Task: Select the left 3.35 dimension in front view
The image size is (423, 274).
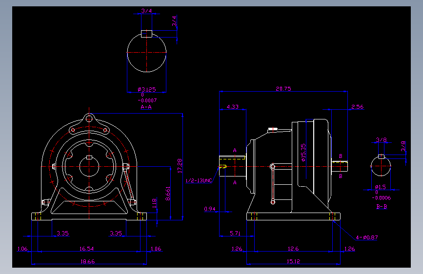Action: [62, 233]
